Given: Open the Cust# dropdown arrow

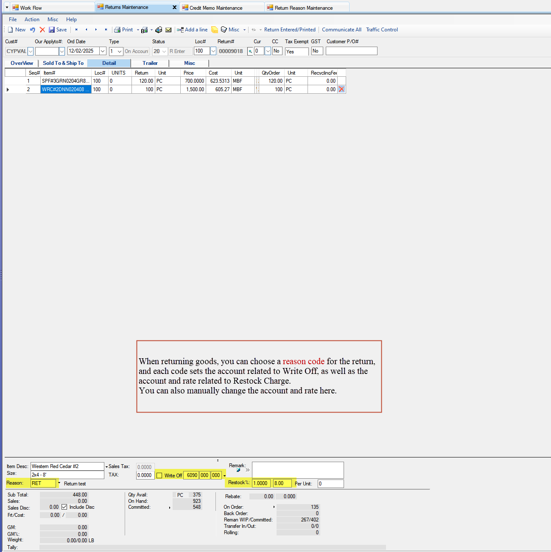Looking at the screenshot, I should tap(30, 51).
